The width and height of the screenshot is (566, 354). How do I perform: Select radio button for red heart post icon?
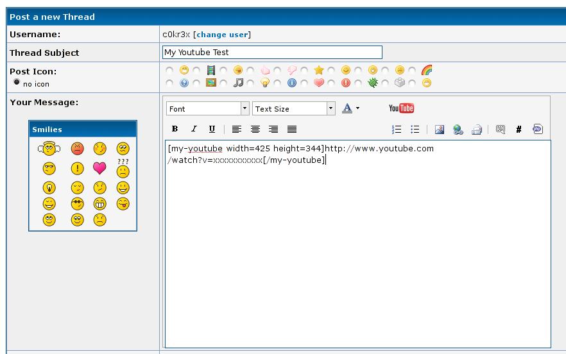click(304, 83)
